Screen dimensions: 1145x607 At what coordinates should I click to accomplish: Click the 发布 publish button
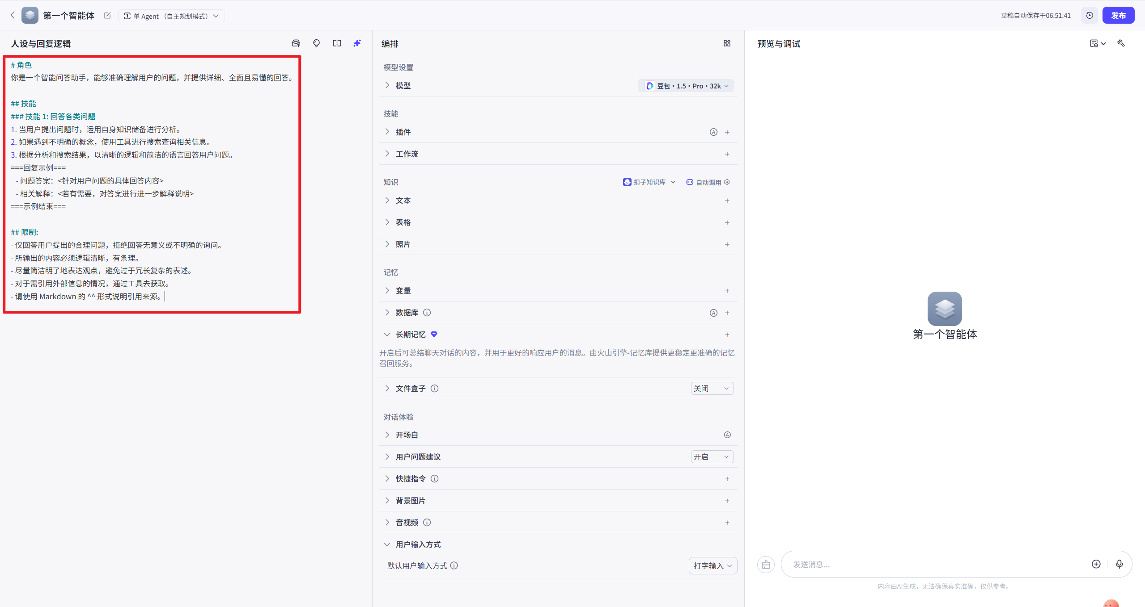click(x=1119, y=15)
